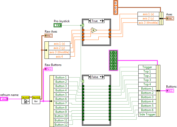Select the Joystick Get VI node
Screen dimensions: 177x127
(x=36, y=100)
